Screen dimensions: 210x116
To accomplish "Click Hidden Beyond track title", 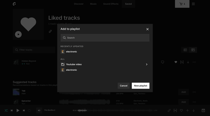I will click(29, 61).
